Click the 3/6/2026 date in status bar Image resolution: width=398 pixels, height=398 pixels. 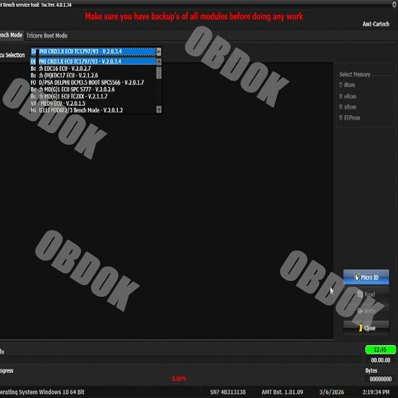coord(332,392)
